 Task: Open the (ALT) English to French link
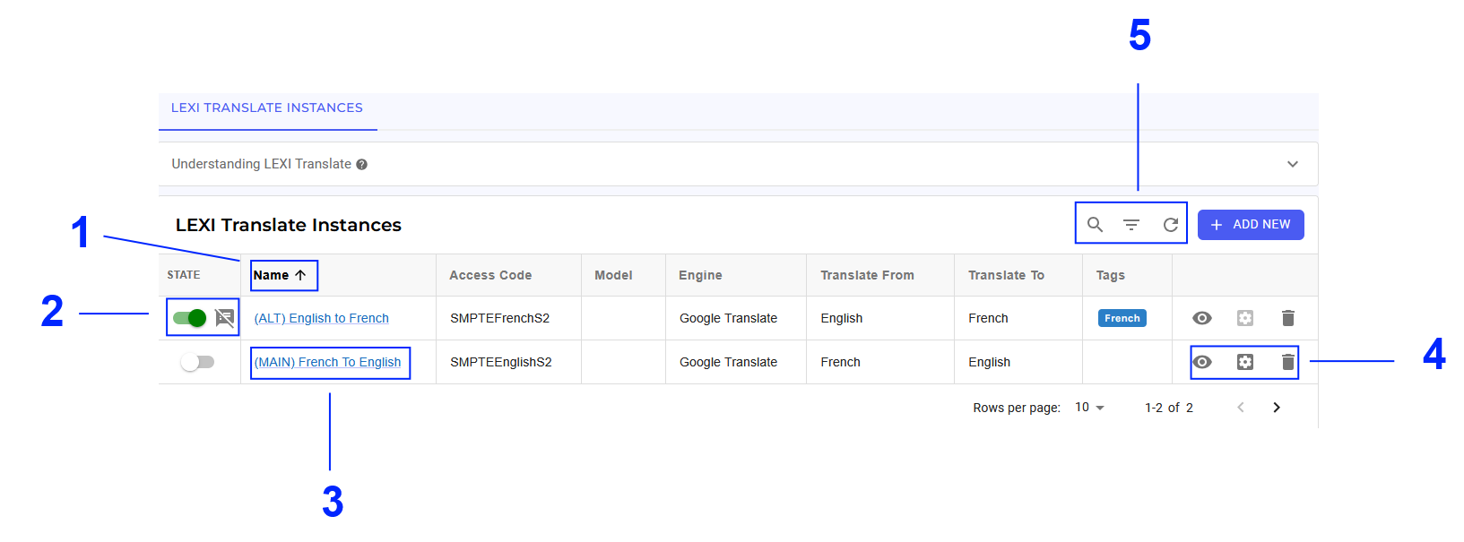(x=322, y=318)
